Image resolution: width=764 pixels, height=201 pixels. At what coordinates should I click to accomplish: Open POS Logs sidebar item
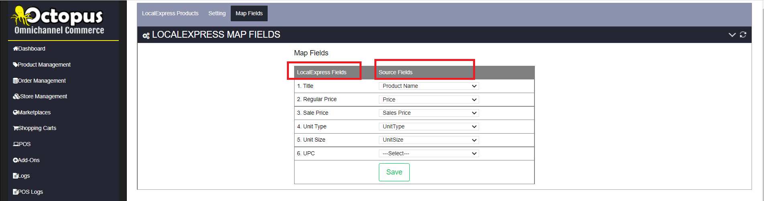pyautogui.click(x=28, y=192)
